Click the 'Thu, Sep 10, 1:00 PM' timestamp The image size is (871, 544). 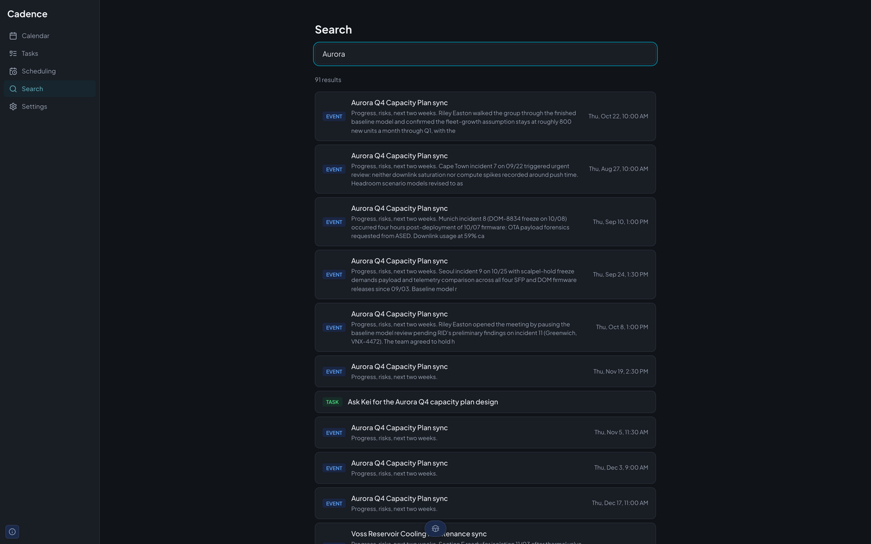pyautogui.click(x=620, y=222)
